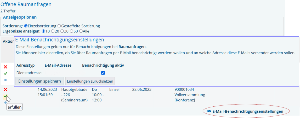Show 30 results per page

click(62, 31)
